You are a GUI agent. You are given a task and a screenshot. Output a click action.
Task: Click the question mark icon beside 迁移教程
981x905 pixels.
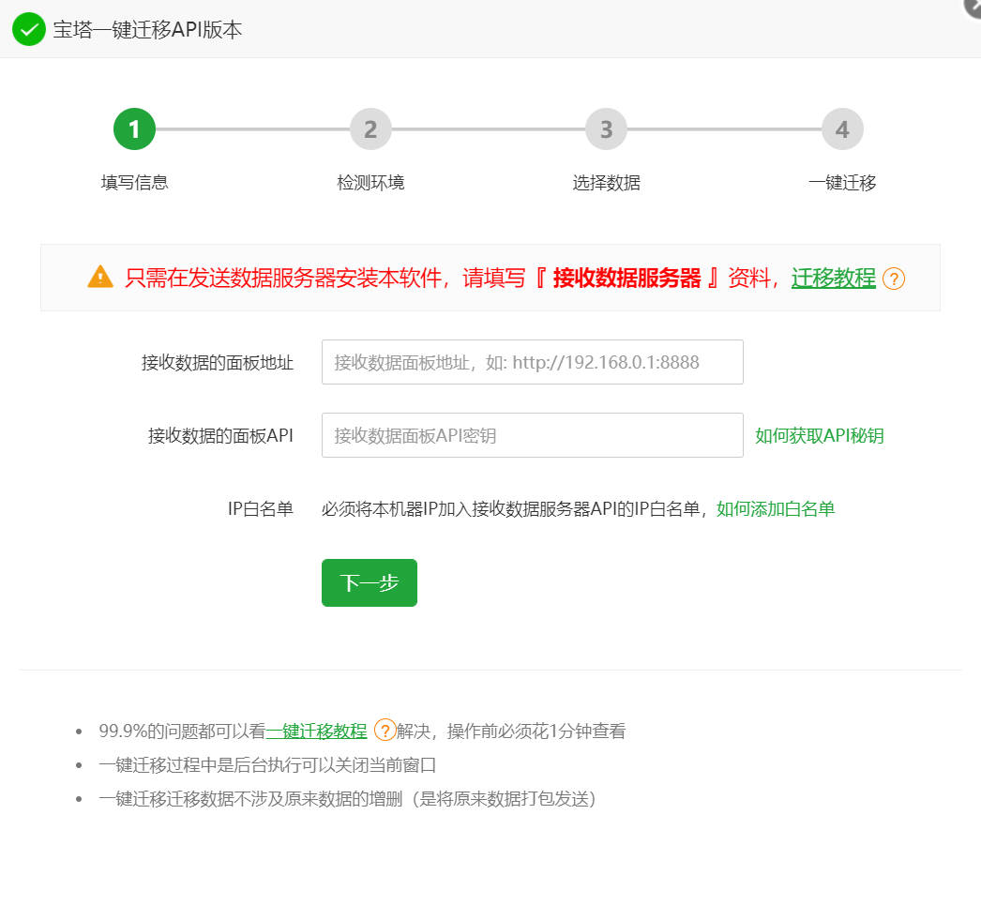[894, 279]
